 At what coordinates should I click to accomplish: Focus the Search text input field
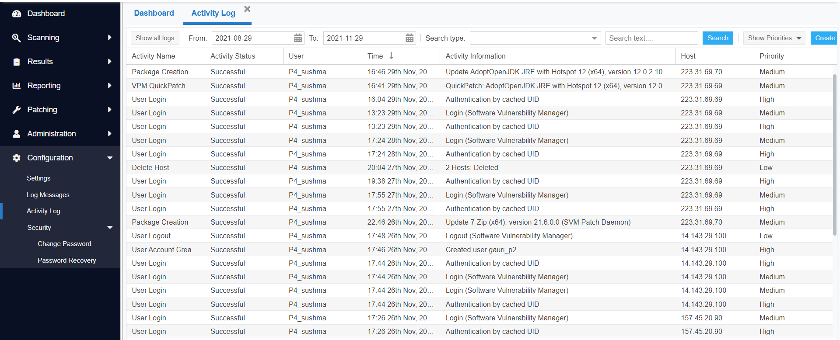click(651, 38)
